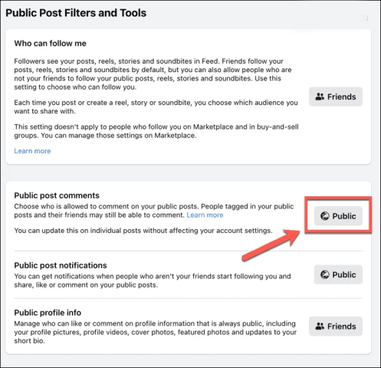Screen dimensions: 381x368
Task: Click the globe icon beside Public post notifications
Action: pos(325,274)
